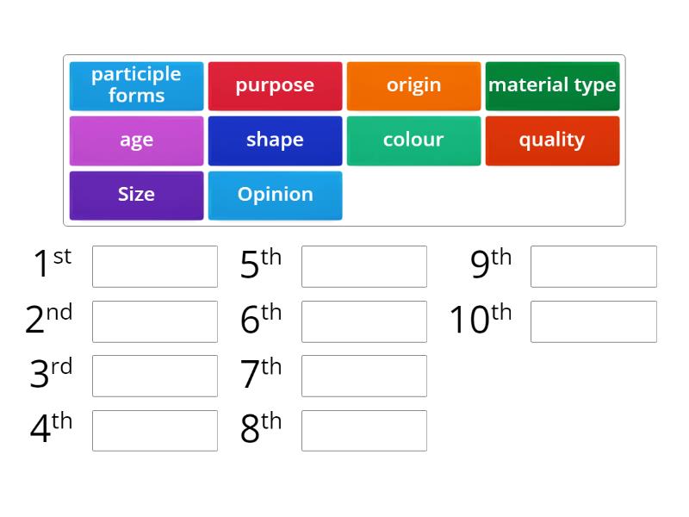Click the red "purpose" tile
Image resolution: width=689 pixels, height=517 pixels.
[276, 85]
